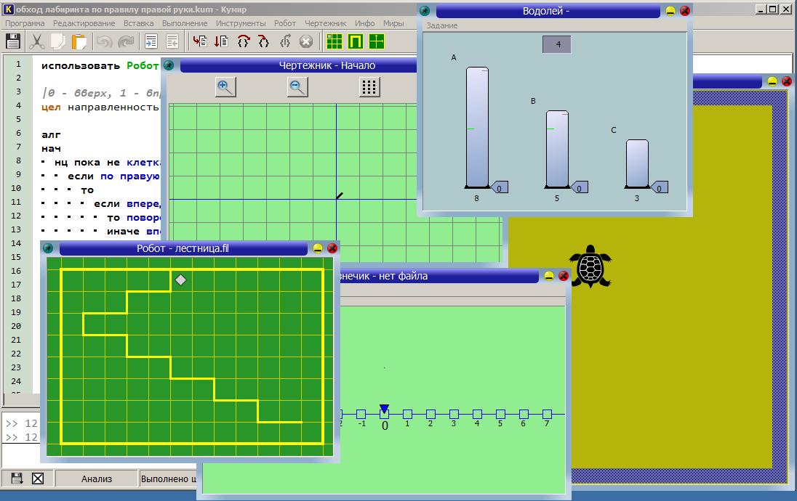This screenshot has width=797, height=501.
Task: Unindent code lines toolbar icon
Action: pyautogui.click(x=172, y=41)
